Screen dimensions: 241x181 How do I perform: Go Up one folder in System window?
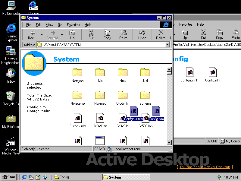coord(72,35)
